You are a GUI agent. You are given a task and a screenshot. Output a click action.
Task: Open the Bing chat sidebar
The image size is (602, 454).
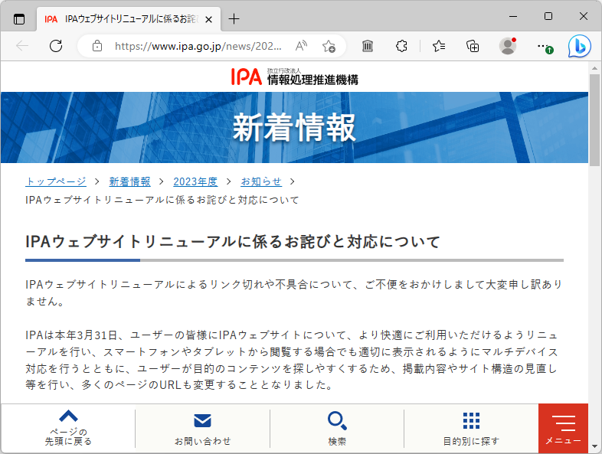click(x=579, y=46)
